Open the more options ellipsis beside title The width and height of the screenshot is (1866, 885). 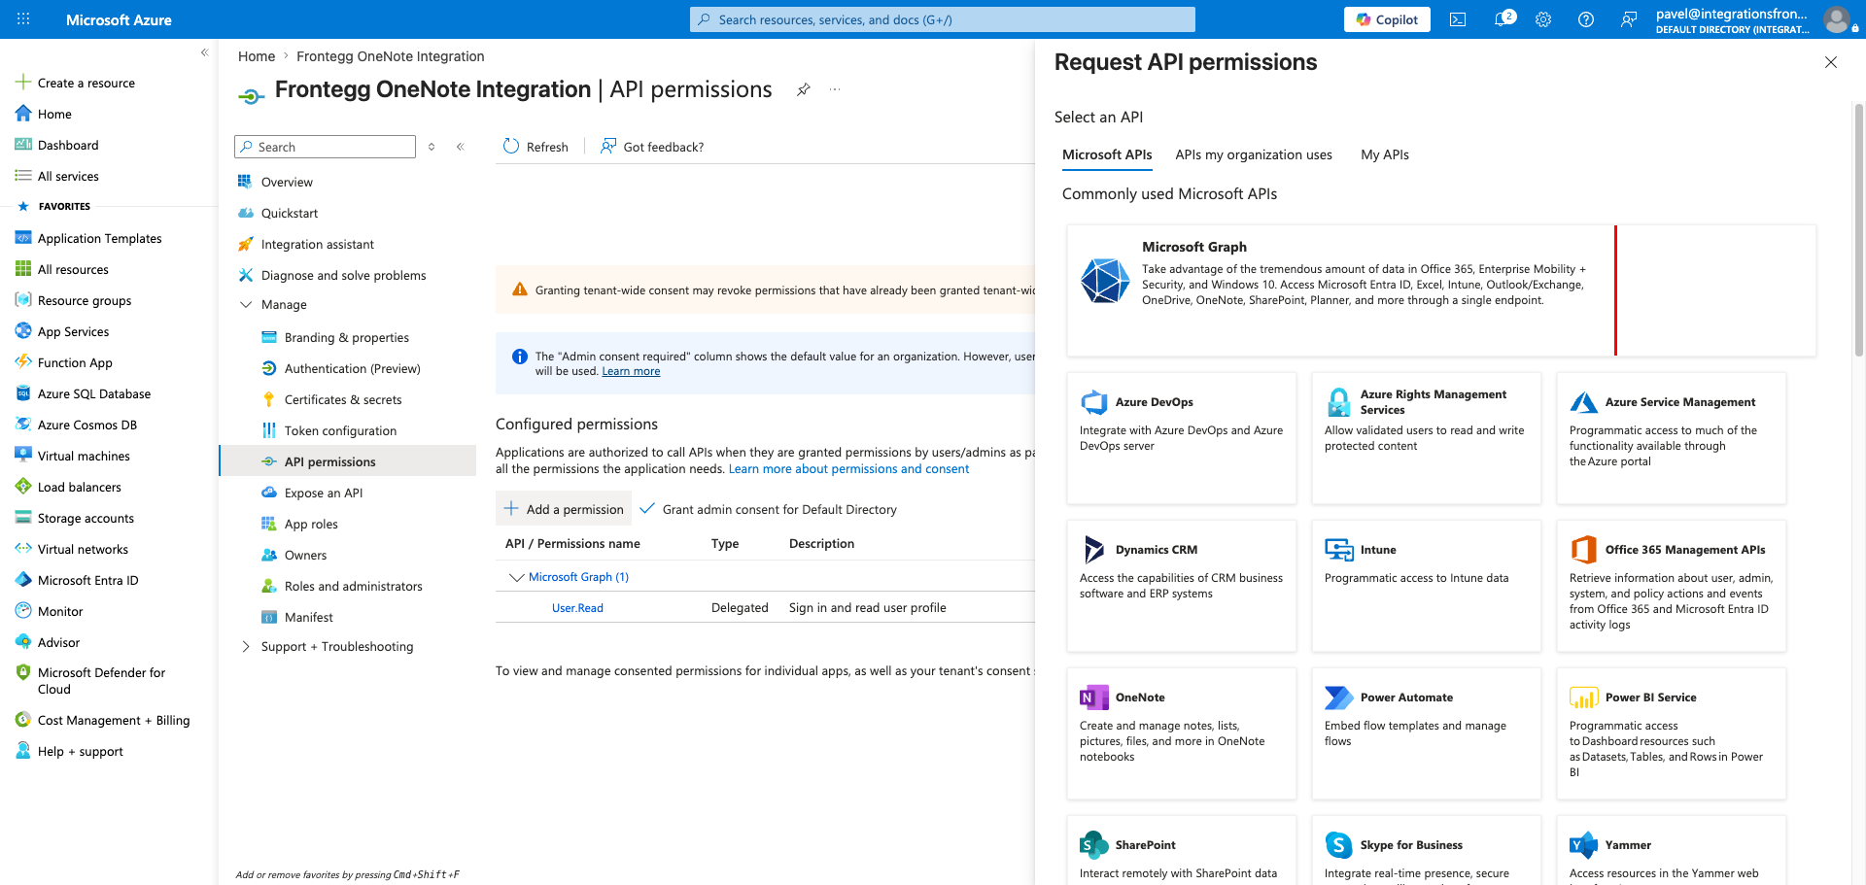(x=835, y=89)
